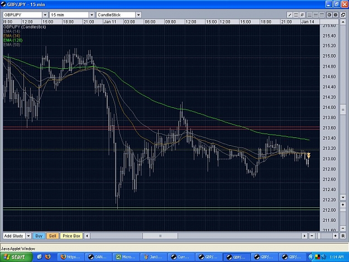Click the EMA (128) legend label
Image resolution: width=349 pixels, height=262 pixels.
[13, 40]
